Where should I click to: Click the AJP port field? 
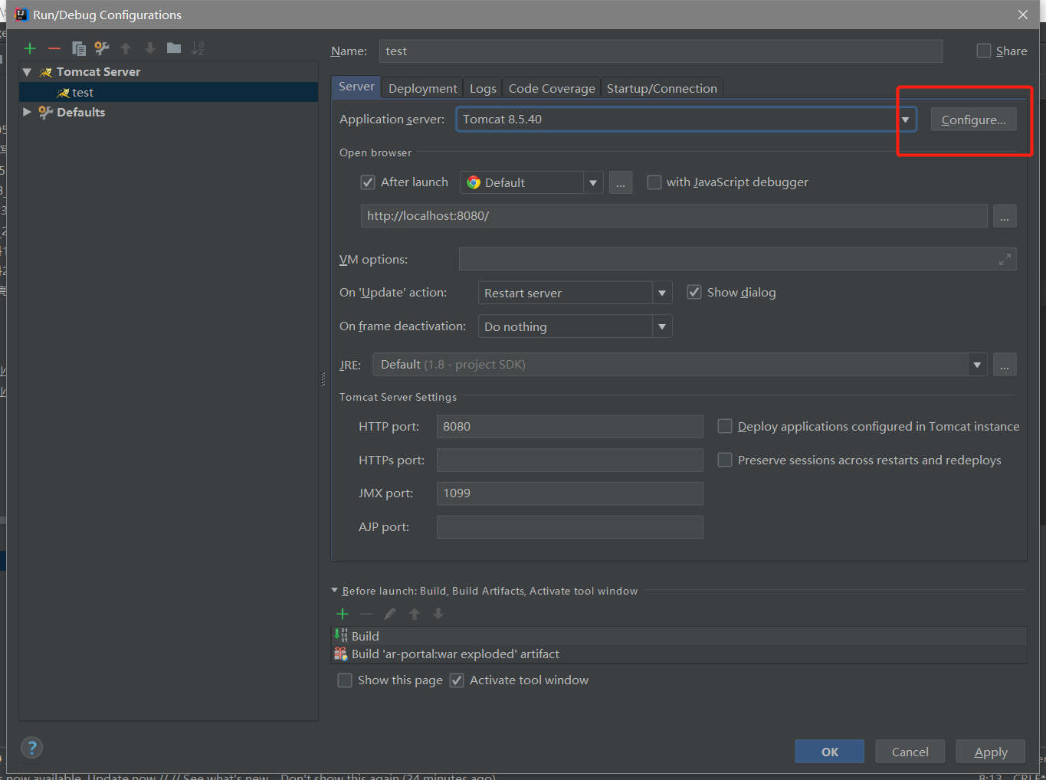[x=570, y=527]
